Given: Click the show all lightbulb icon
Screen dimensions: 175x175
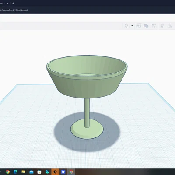Looking at the screenshot, I should pyautogui.click(x=126, y=26).
